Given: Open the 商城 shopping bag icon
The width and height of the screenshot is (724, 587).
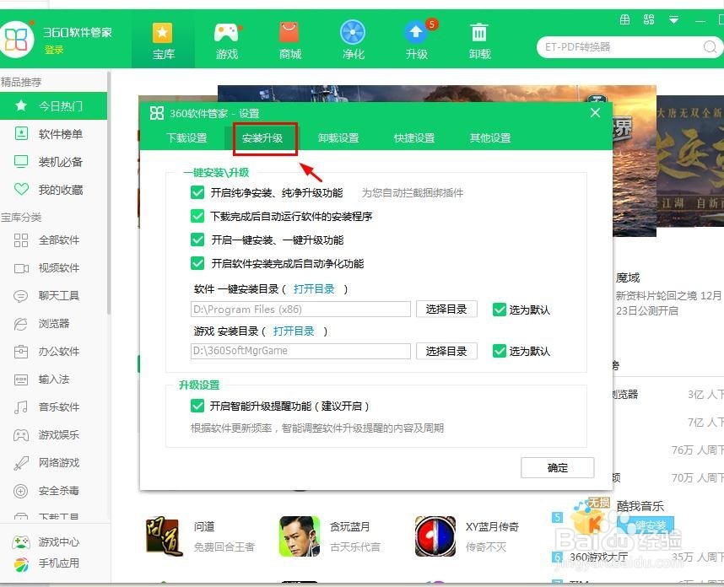Looking at the screenshot, I should (290, 33).
